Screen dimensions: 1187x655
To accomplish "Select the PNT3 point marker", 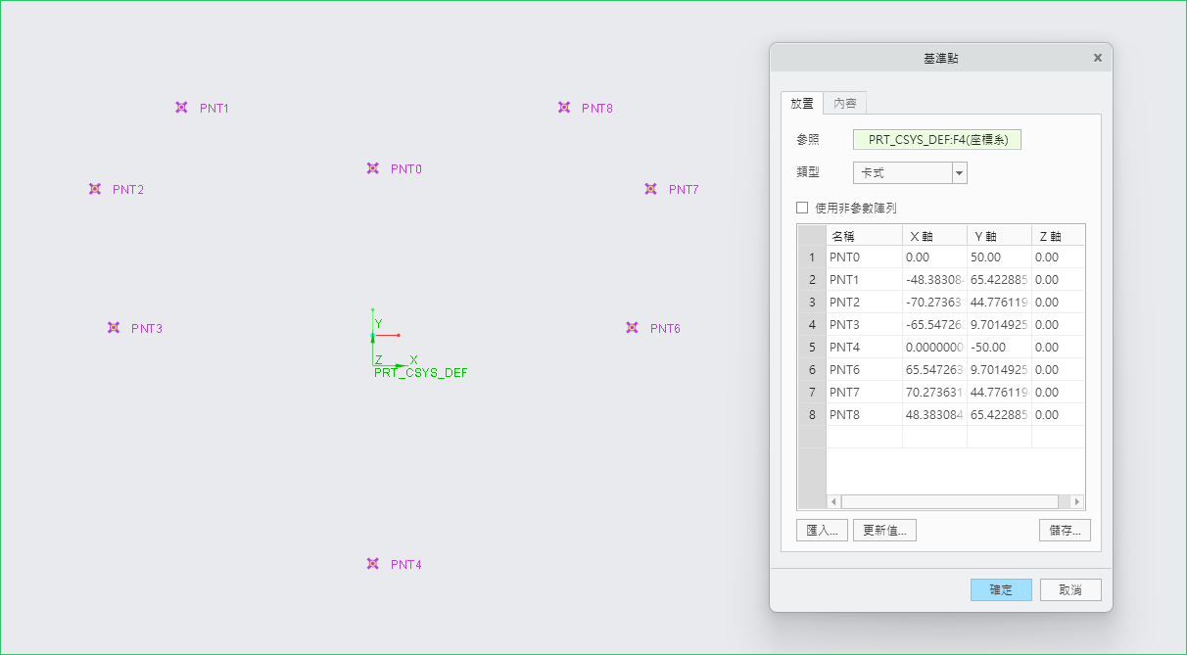I will (x=114, y=328).
